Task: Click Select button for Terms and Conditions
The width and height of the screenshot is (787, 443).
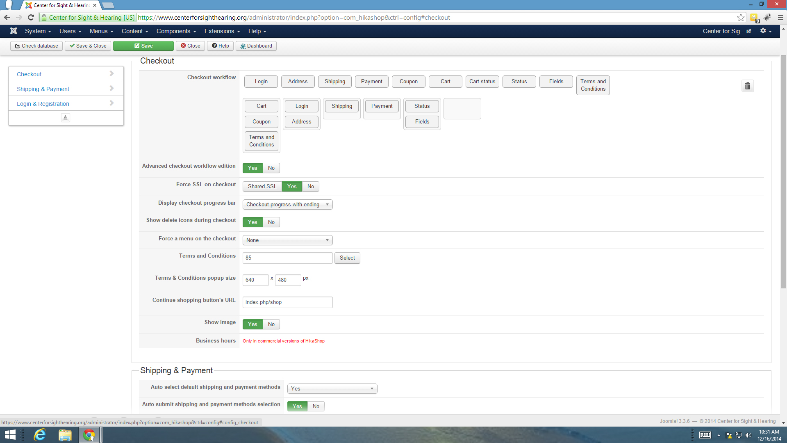Action: (x=347, y=258)
